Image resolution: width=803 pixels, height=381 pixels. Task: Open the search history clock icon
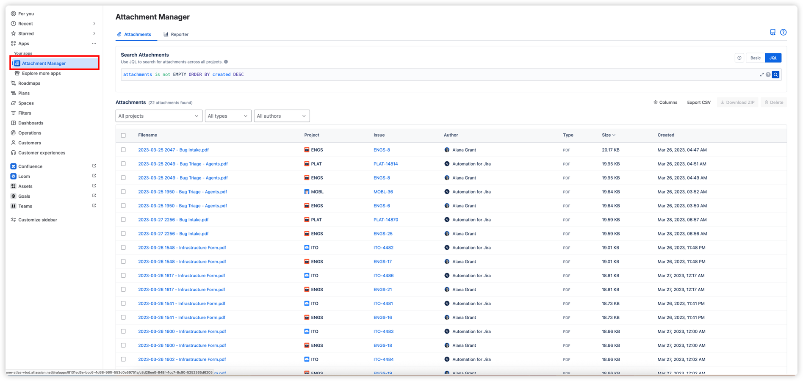point(739,58)
